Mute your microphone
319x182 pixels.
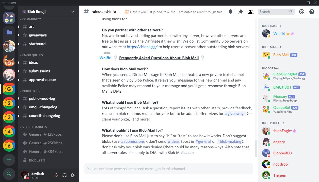56,175
